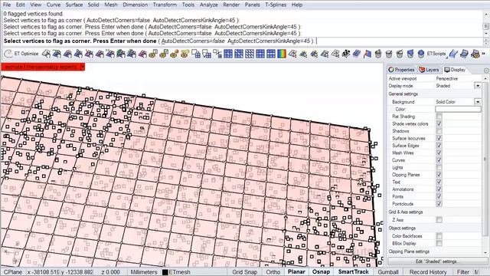The image size is (490, 276).
Task: Open the red viewport title dropdown arrow
Action: click(83, 67)
